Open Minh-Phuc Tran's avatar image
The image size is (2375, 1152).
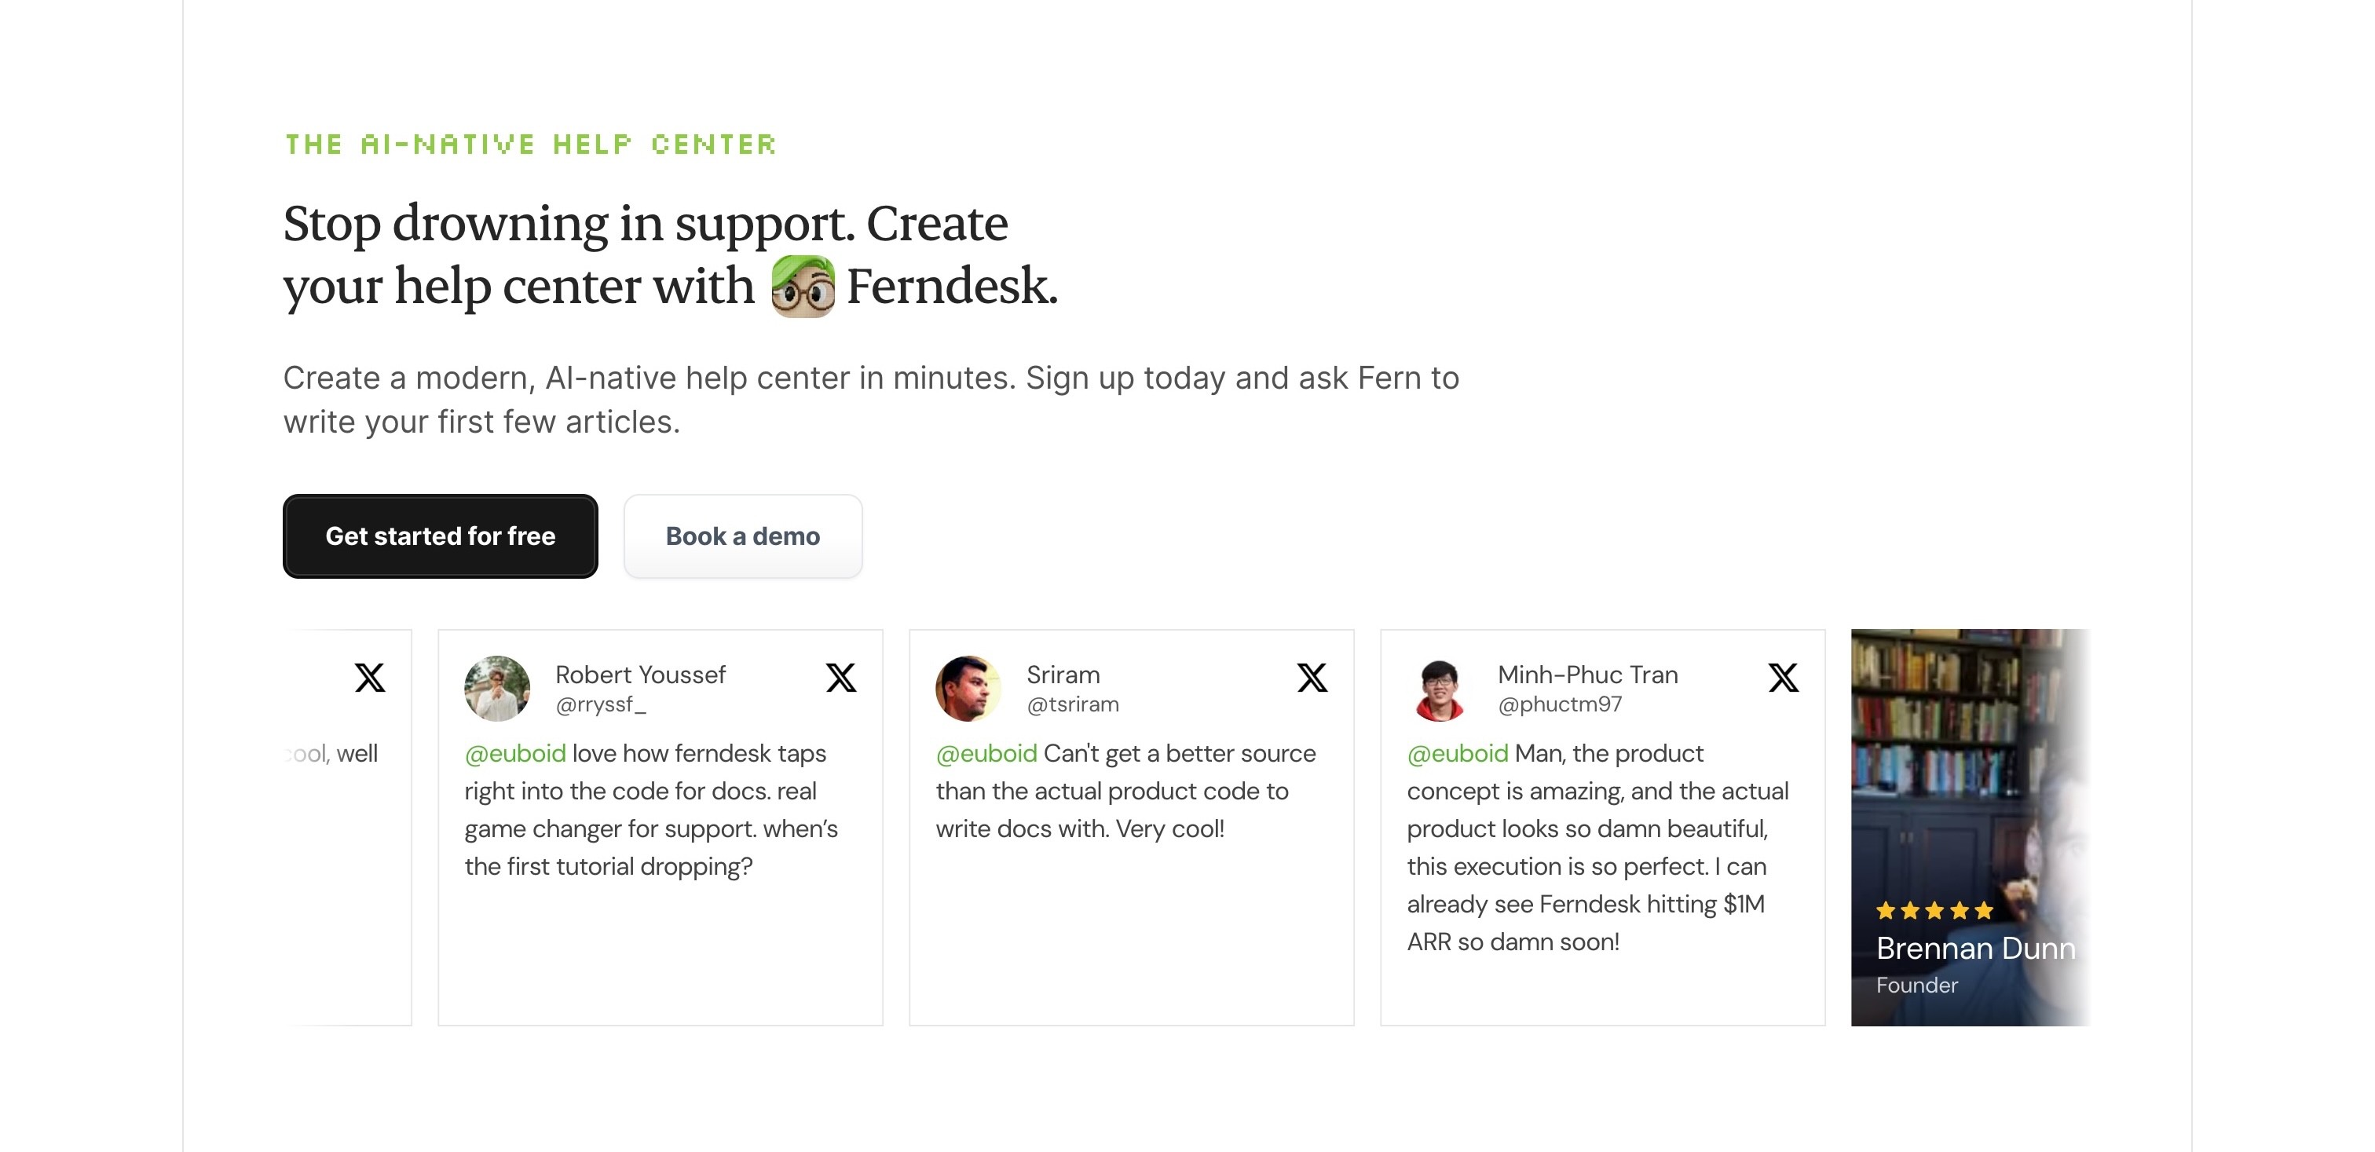pyautogui.click(x=1439, y=688)
